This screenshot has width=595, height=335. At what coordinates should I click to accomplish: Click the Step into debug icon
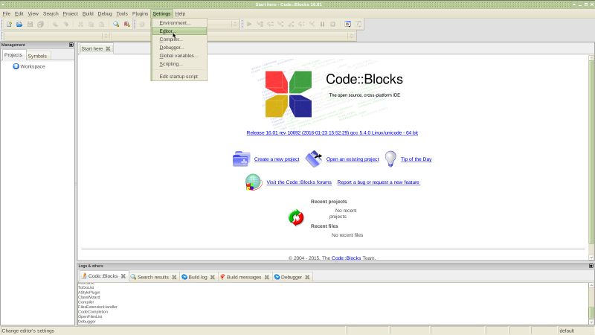click(x=281, y=24)
